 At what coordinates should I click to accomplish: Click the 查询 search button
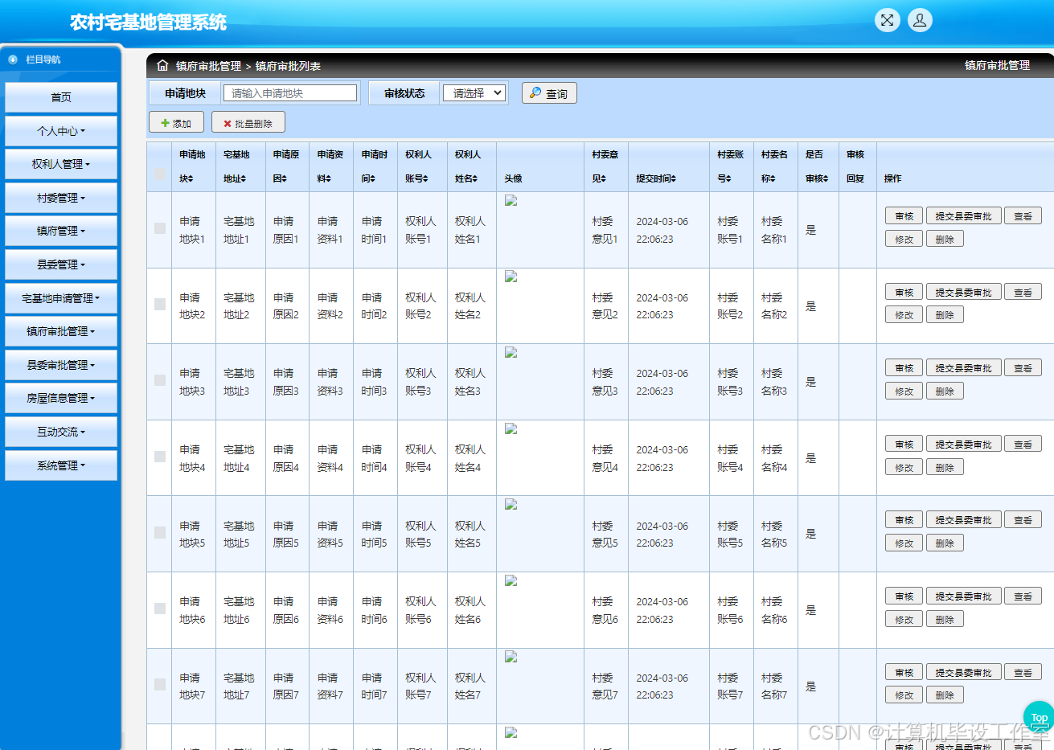(x=549, y=93)
